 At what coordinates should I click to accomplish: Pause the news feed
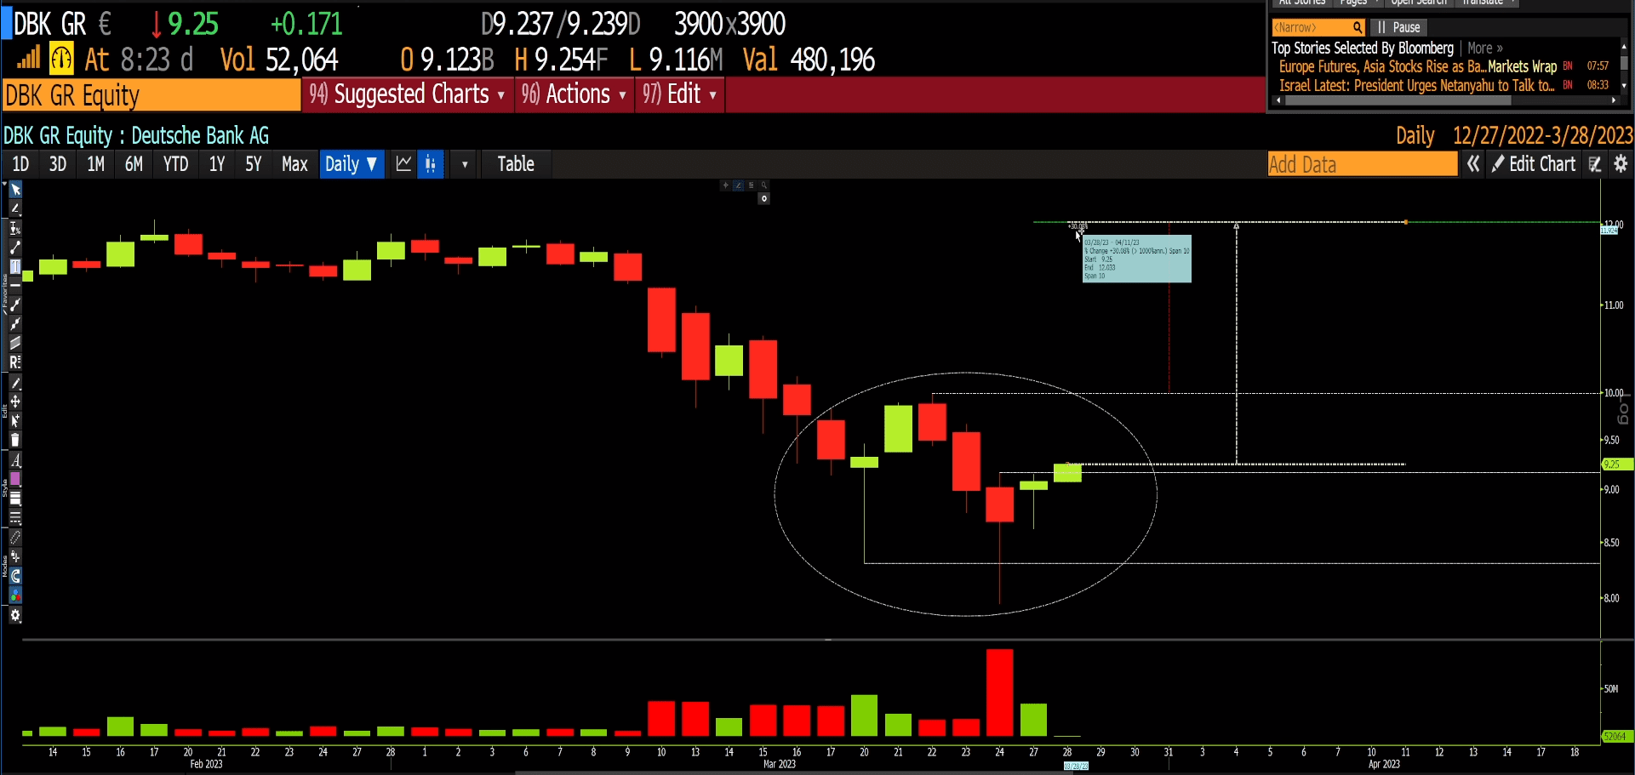pyautogui.click(x=1399, y=27)
